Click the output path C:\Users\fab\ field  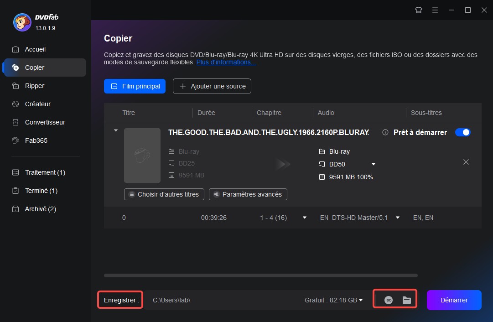[x=171, y=300]
